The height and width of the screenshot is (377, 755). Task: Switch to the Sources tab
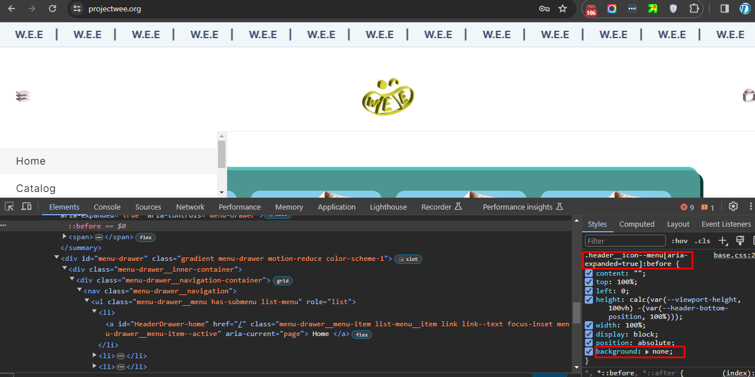point(148,207)
